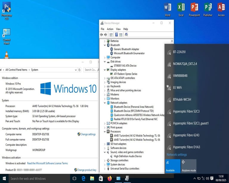Collapse the Display adapters node
The height and width of the screenshot is (183, 229).
[105, 70]
